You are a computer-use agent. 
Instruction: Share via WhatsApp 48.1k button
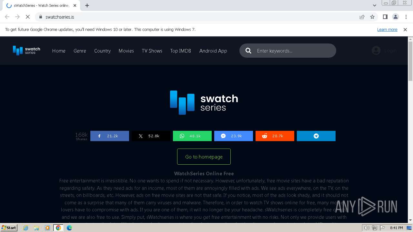(x=192, y=136)
